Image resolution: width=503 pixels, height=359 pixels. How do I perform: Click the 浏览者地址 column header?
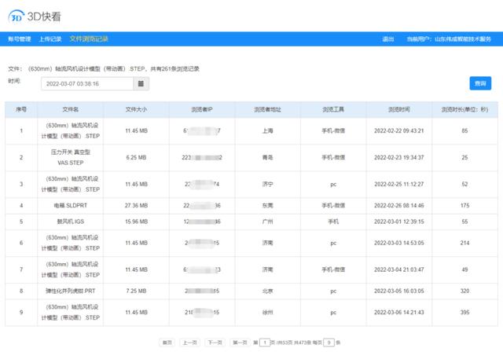pos(267,110)
